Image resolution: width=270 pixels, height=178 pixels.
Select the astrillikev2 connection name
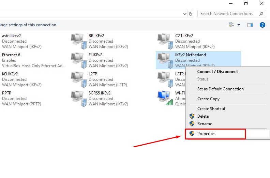(x=11, y=36)
